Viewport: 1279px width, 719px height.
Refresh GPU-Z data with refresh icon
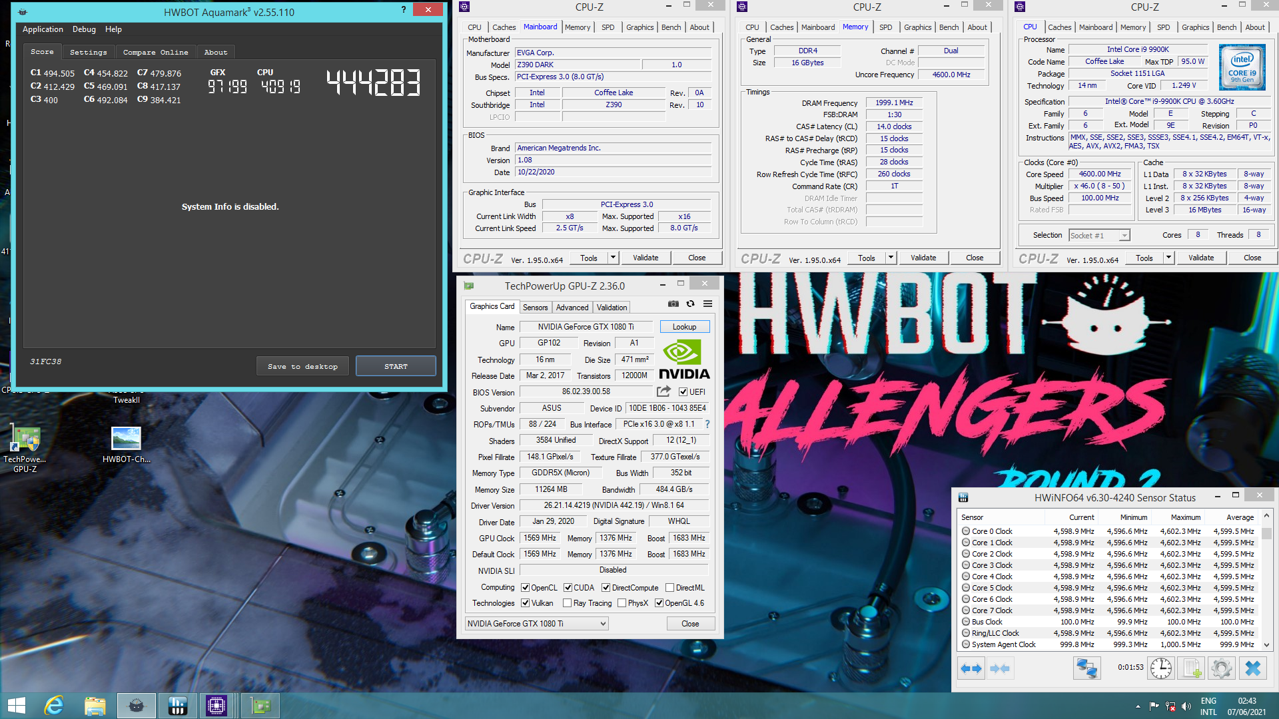point(691,304)
